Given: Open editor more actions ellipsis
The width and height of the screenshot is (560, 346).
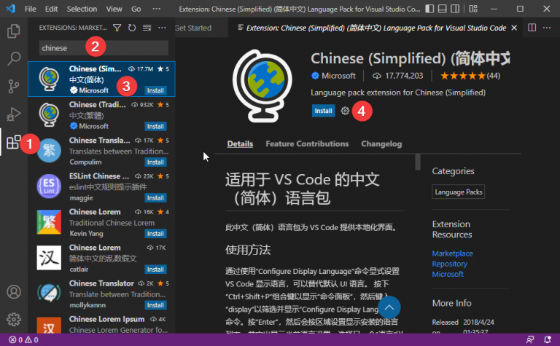Looking at the screenshot, I should pos(547,28).
